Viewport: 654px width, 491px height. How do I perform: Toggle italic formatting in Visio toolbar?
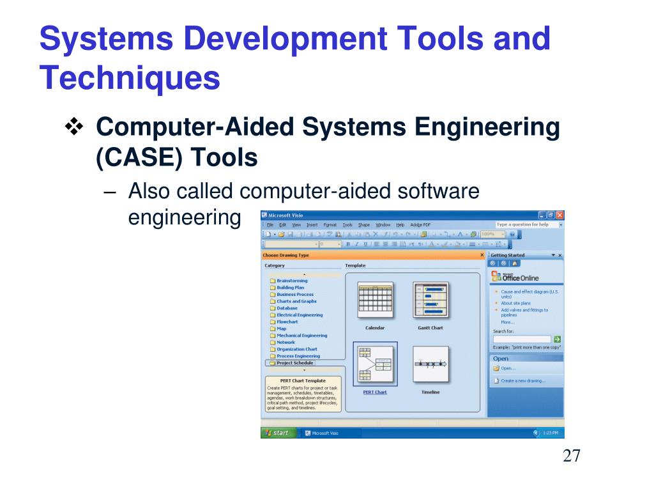356,244
